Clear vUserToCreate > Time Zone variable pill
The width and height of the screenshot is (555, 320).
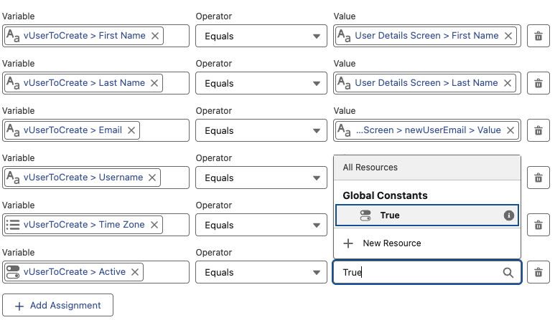point(154,225)
